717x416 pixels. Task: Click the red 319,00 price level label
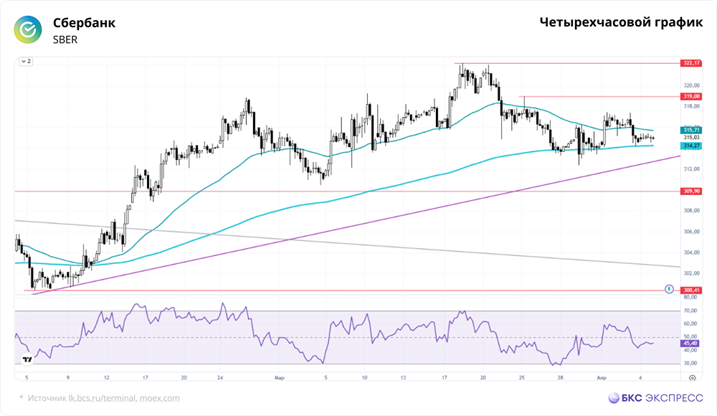(690, 95)
